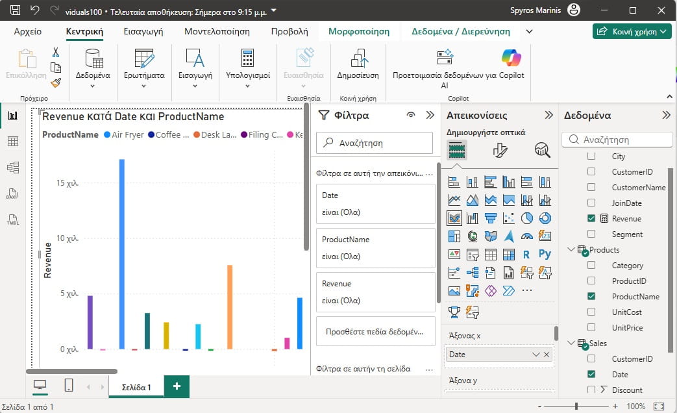Open the Υπολογισμοί ribbon dropdown
677x413 pixels.
pyautogui.click(x=247, y=86)
